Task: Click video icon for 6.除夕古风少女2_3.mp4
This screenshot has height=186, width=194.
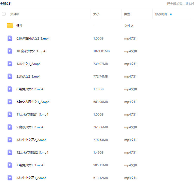Action: pyautogui.click(x=10, y=38)
